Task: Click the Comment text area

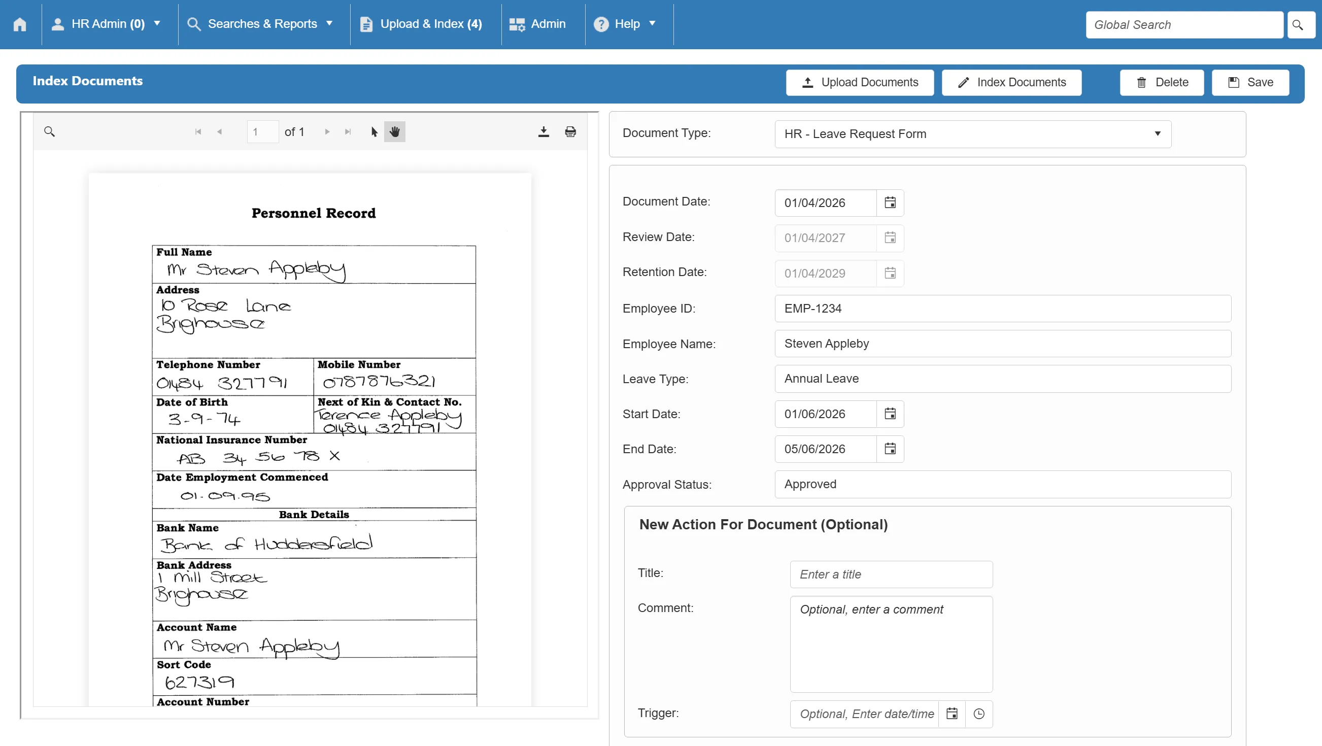Action: click(892, 645)
